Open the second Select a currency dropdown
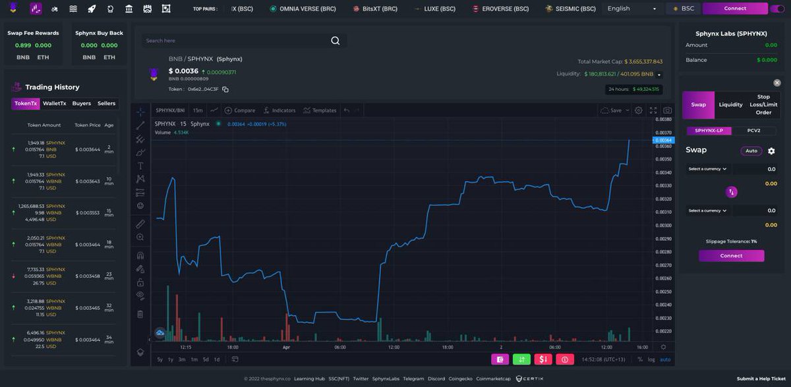 point(707,211)
